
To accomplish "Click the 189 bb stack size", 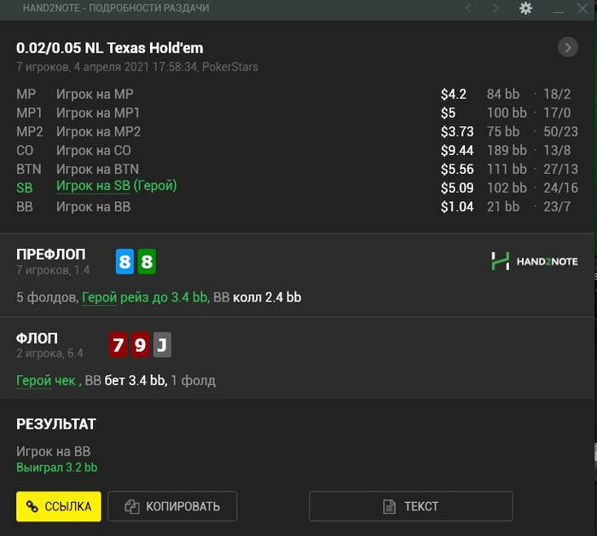I will pos(507,150).
